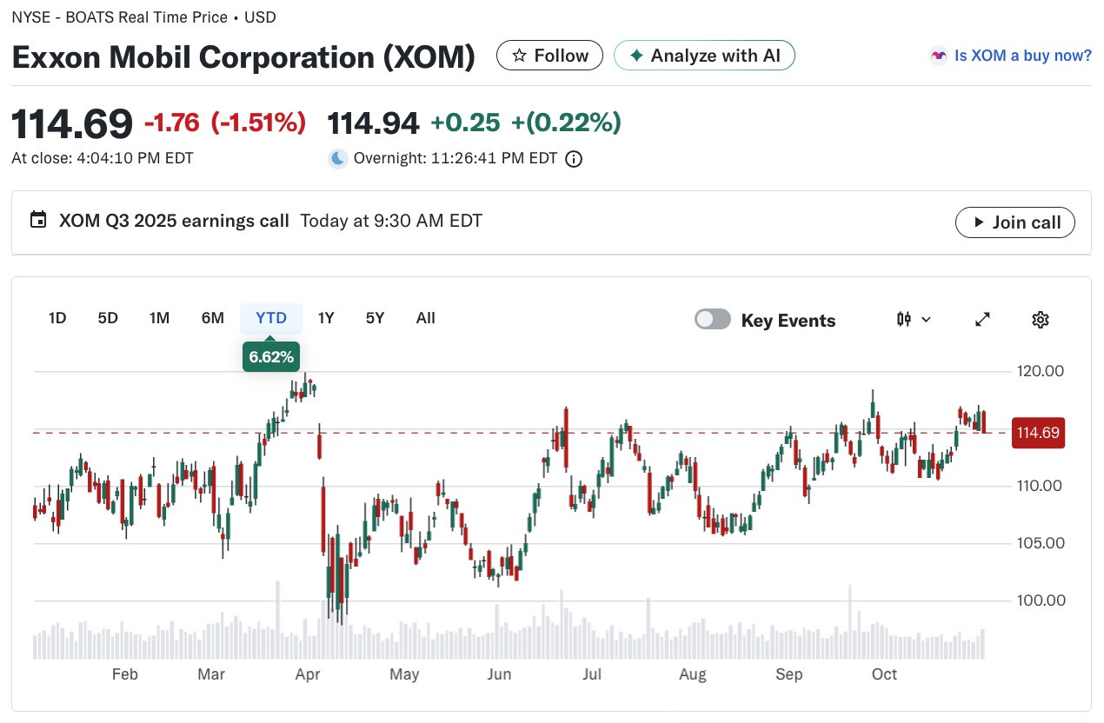The height and width of the screenshot is (723, 1104).
Task: Click the Oct label on the time axis
Action: click(x=884, y=674)
